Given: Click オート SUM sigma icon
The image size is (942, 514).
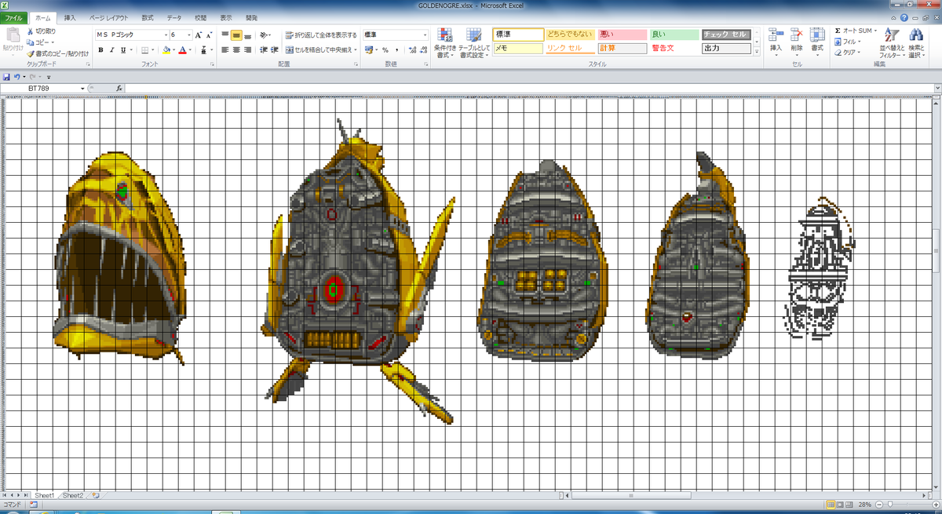Looking at the screenshot, I should [838, 31].
